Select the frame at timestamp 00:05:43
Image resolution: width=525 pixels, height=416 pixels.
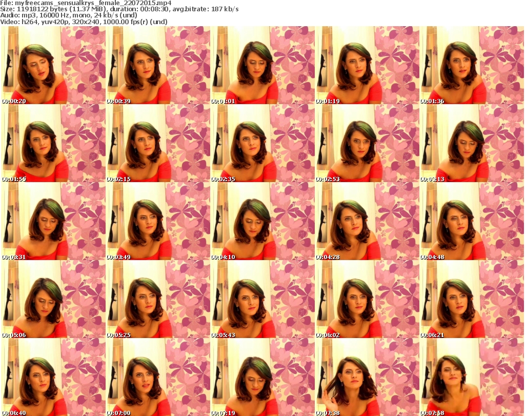point(262,300)
